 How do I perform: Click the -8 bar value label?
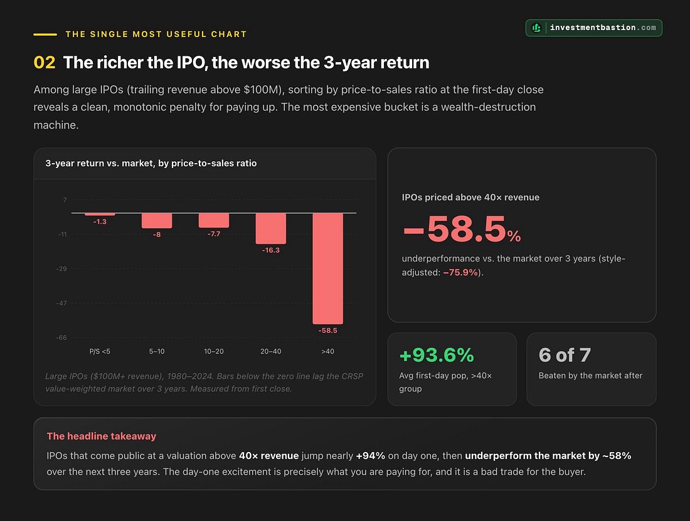pyautogui.click(x=157, y=234)
